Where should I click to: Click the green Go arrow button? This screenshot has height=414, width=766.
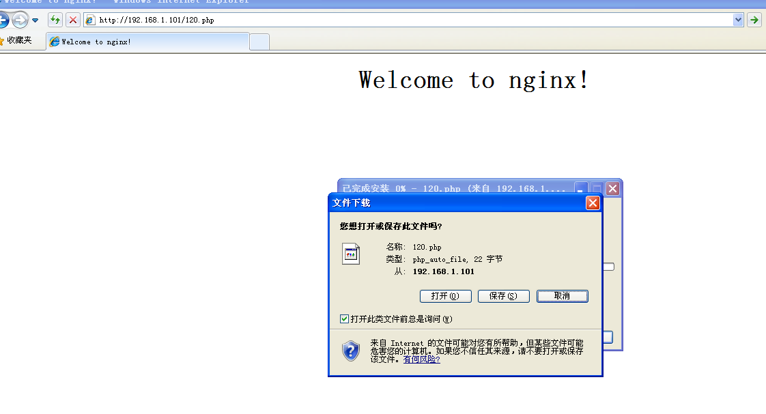coord(754,20)
